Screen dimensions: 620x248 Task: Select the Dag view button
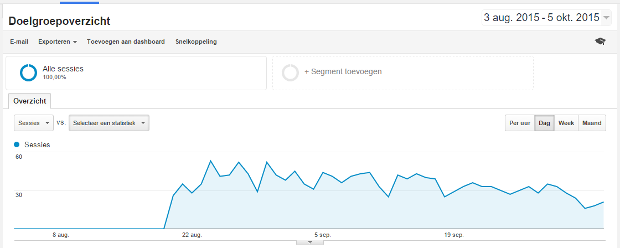545,123
